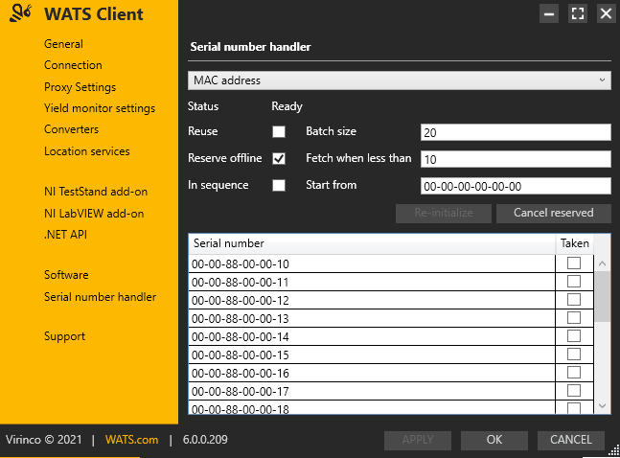Tick Taken for serial 00-00-88-00-00-11

tap(574, 281)
